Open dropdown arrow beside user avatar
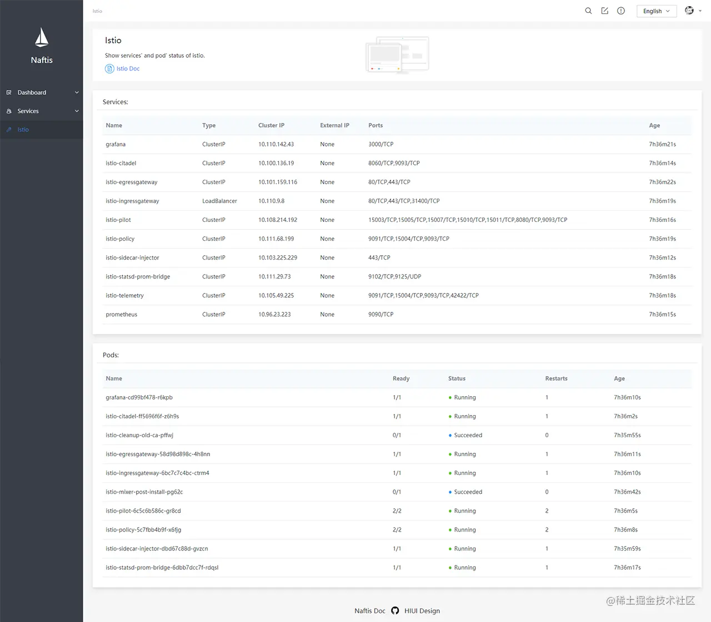The width and height of the screenshot is (711, 622). 700,11
